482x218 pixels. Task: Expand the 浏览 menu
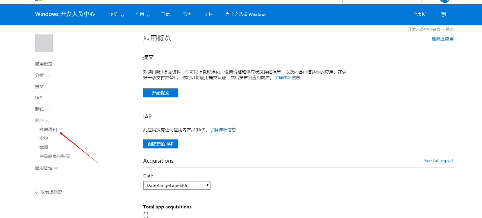[x=117, y=14]
